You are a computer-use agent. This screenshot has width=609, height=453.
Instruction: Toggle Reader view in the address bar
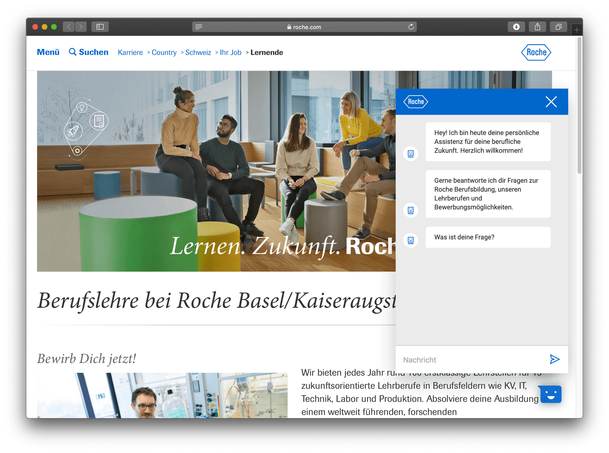click(199, 27)
